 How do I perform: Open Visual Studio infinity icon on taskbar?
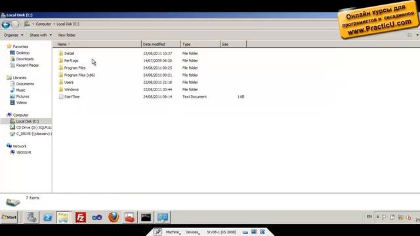pos(97,217)
